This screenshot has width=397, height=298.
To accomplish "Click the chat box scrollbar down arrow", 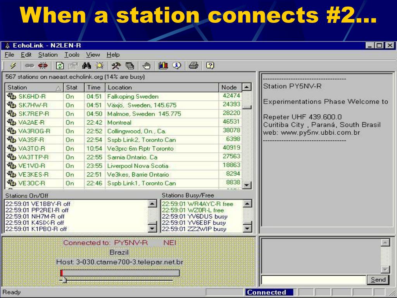I will [x=385, y=269].
